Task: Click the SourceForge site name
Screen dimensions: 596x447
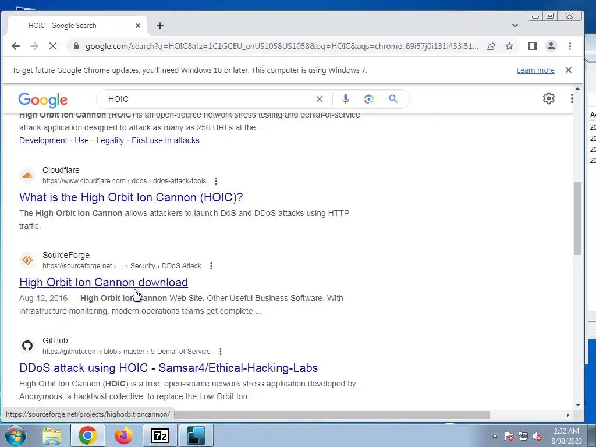Action: [66, 255]
